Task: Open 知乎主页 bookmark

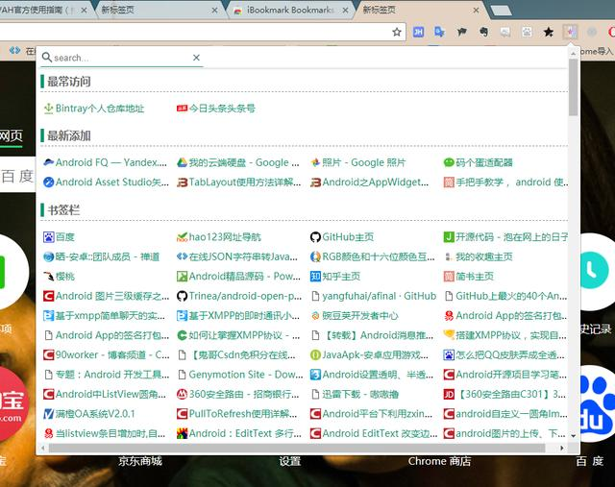Action: tap(335, 276)
